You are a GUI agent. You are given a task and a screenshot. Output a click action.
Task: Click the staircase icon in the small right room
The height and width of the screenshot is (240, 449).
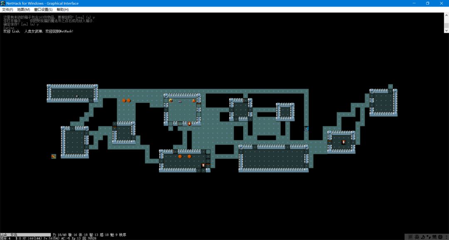[343, 142]
